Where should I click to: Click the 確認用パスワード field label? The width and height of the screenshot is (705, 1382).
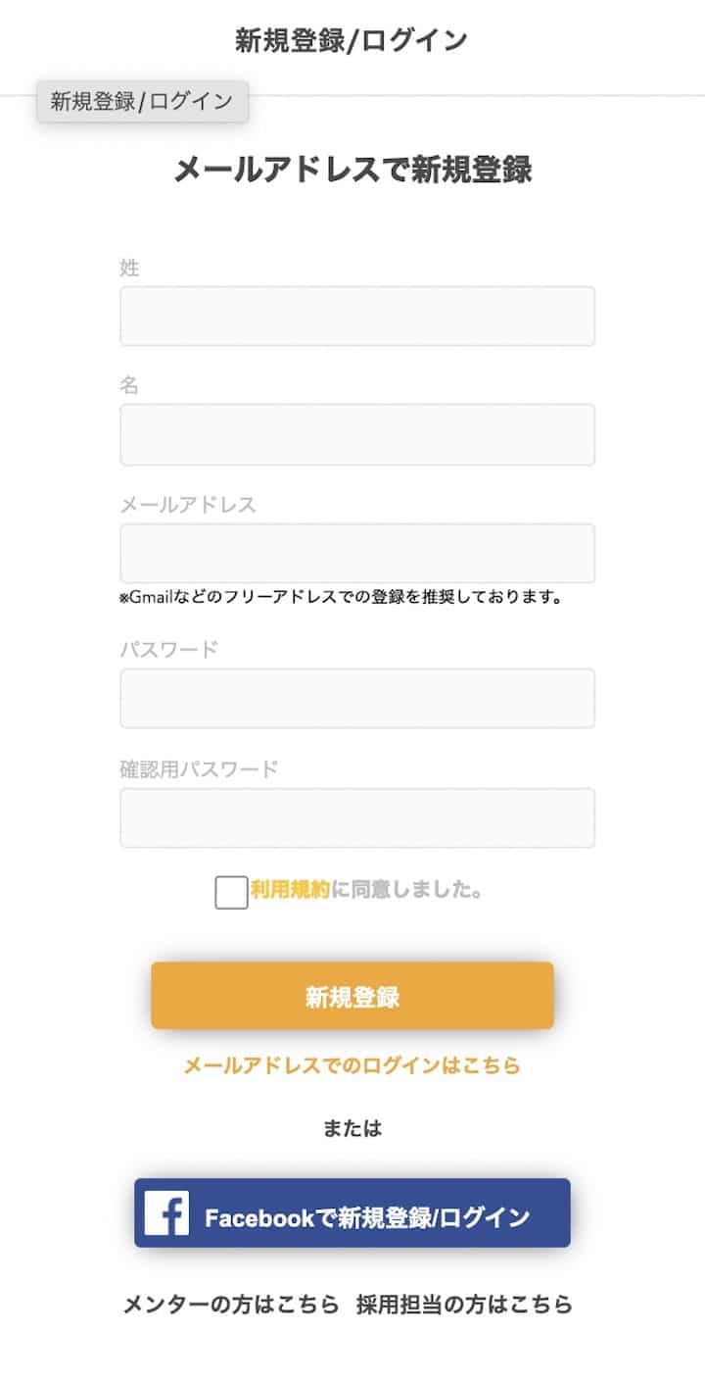200,768
